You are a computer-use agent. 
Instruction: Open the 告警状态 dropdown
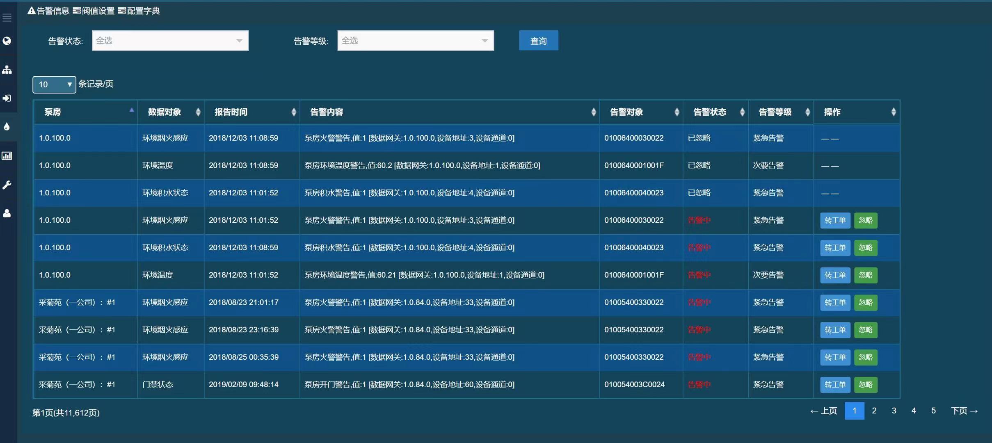pyautogui.click(x=169, y=40)
